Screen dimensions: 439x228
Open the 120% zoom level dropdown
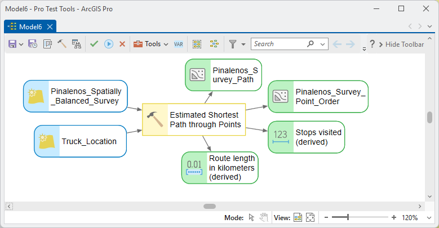click(429, 218)
